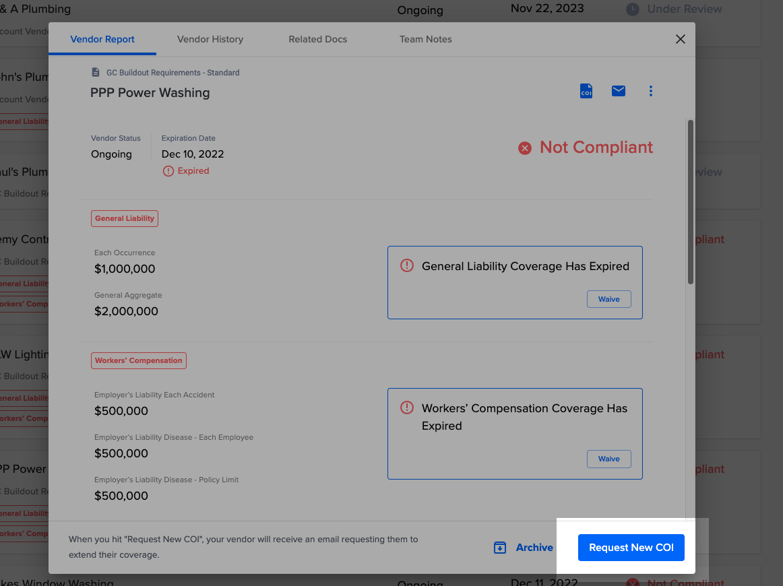Click the Archive box icon
The image size is (783, 586).
(500, 548)
